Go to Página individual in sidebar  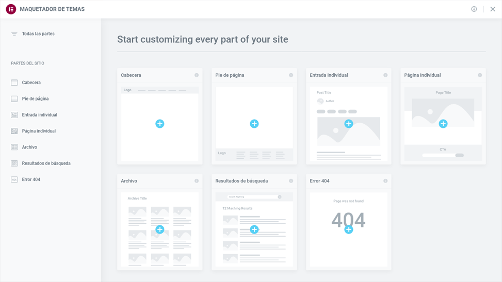click(39, 131)
